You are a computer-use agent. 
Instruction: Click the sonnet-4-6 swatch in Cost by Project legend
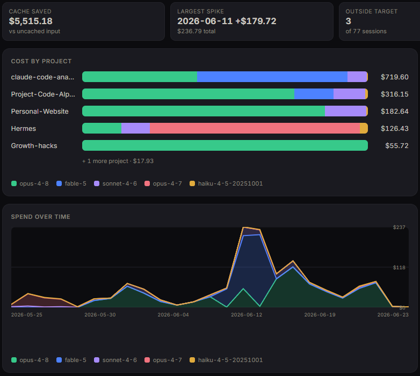point(97,183)
